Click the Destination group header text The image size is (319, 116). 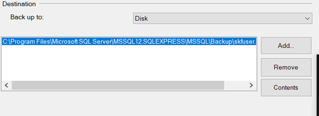click(x=19, y=4)
